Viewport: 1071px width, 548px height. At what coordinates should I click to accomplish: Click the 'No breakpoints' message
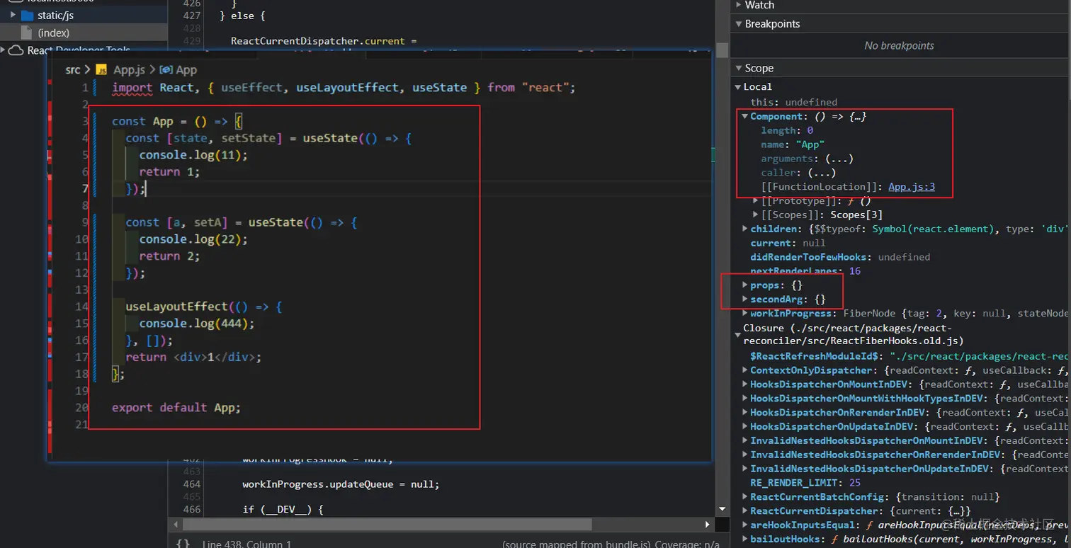click(899, 45)
